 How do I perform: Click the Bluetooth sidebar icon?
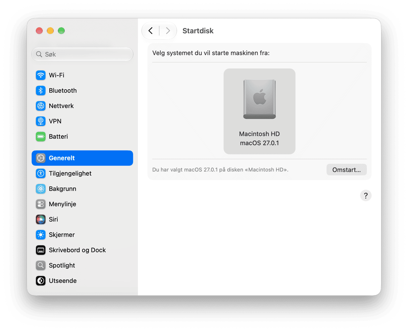[41, 91]
